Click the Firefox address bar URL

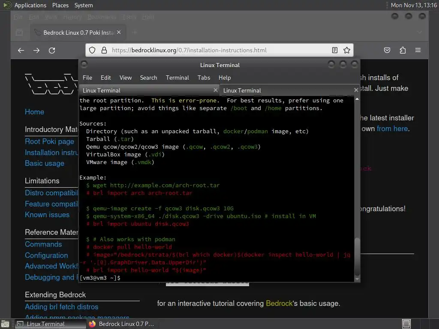tap(189, 51)
